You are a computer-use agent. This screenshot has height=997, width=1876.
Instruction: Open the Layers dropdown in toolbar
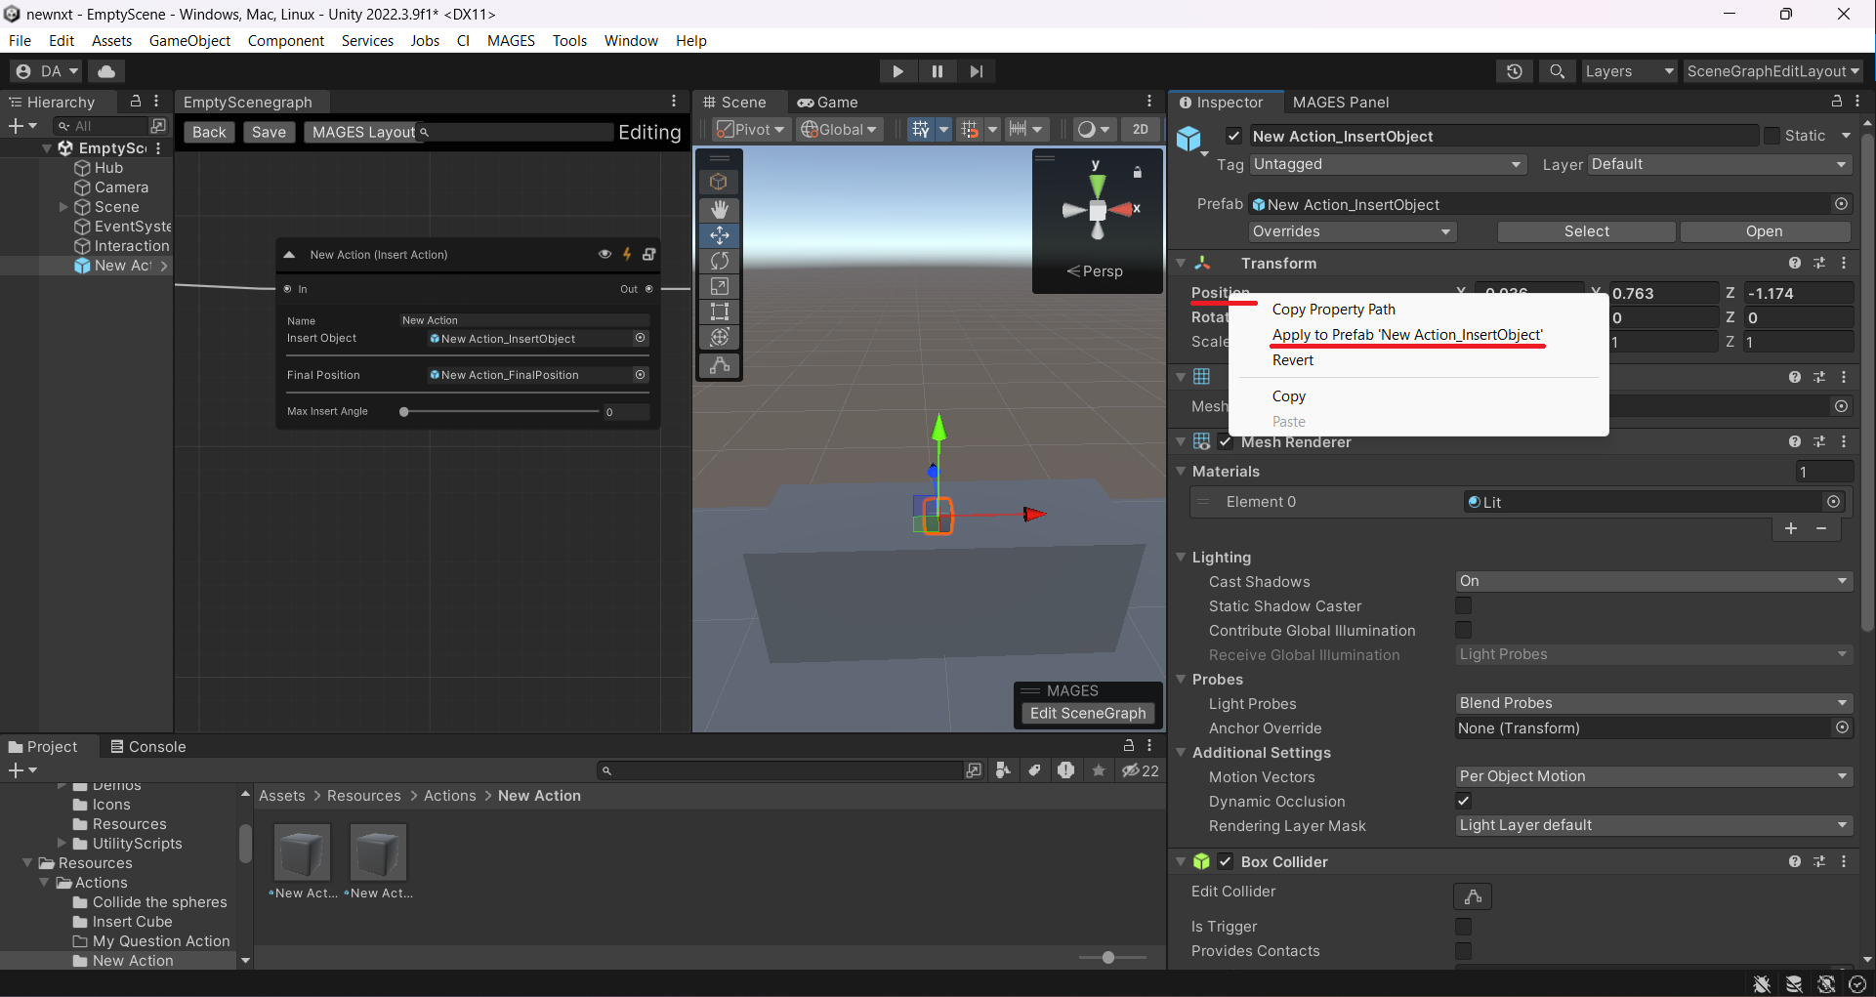(x=1629, y=71)
